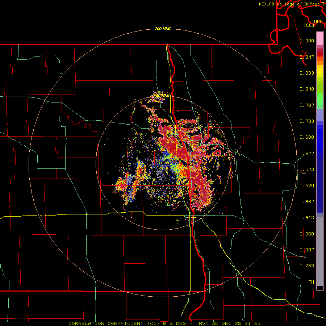The image size is (326, 326).
Task: Click the 100 NMI range ring label
Action: point(163,29)
